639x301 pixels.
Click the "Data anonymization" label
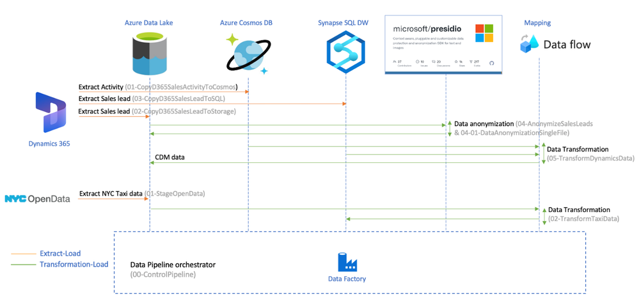click(x=484, y=123)
